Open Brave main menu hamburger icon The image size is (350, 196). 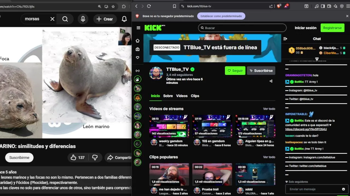[348, 6]
